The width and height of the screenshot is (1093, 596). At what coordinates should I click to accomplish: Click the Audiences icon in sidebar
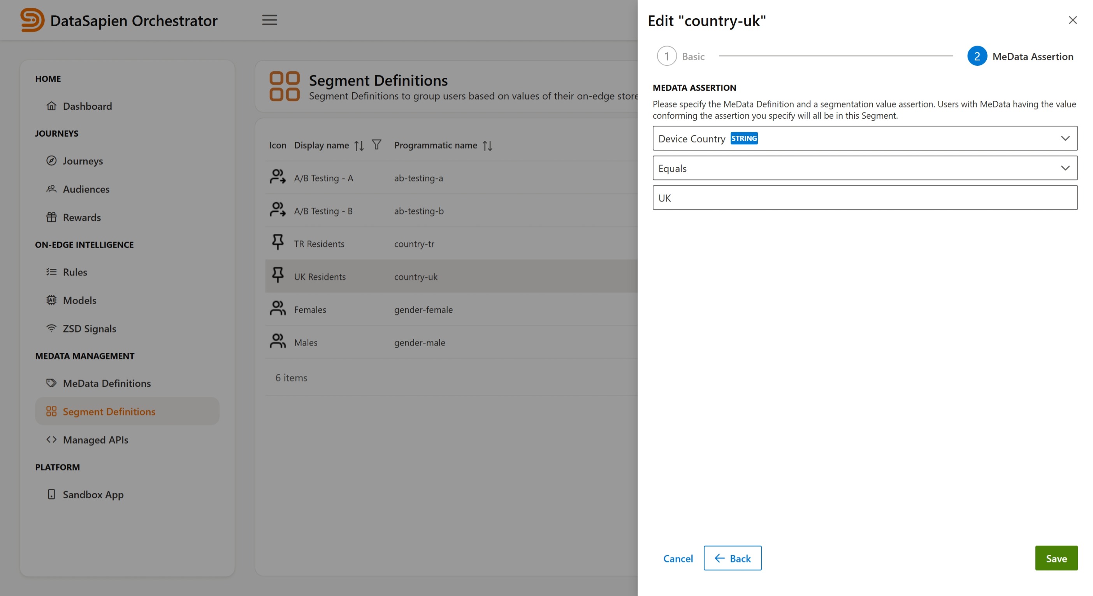tap(51, 189)
